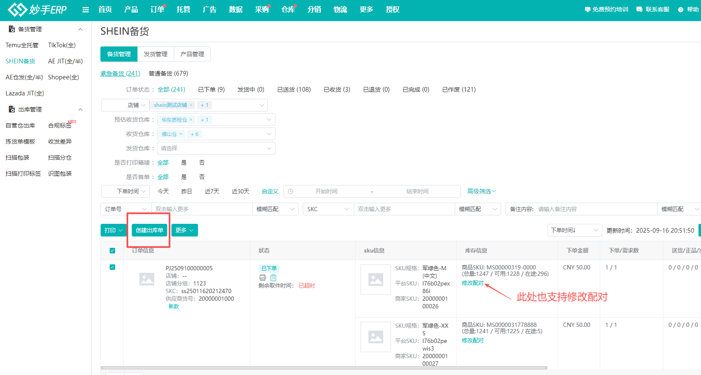Toggle the hamburger sidebar menu icon
The image size is (701, 375).
[86, 10]
